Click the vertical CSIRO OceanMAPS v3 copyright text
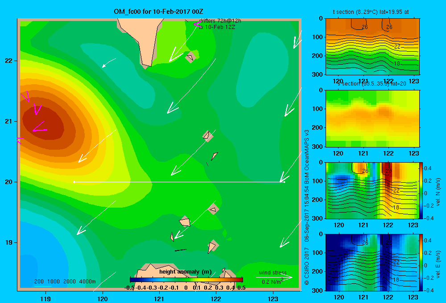This screenshot has width=446, height=303. [x=306, y=207]
